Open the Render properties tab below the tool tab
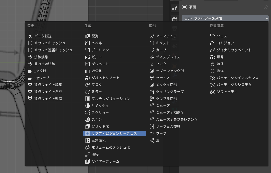This screenshot has height=173, width=271. (x=175, y=19)
